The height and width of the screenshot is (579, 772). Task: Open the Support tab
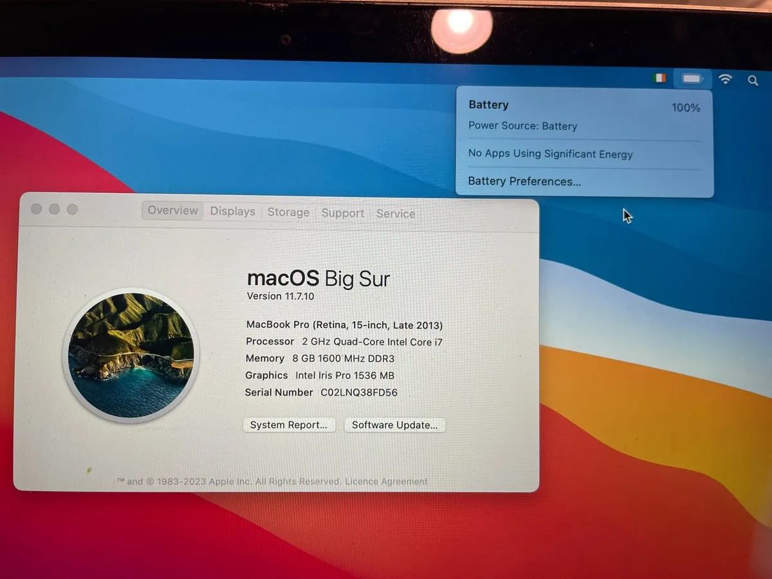(x=342, y=213)
